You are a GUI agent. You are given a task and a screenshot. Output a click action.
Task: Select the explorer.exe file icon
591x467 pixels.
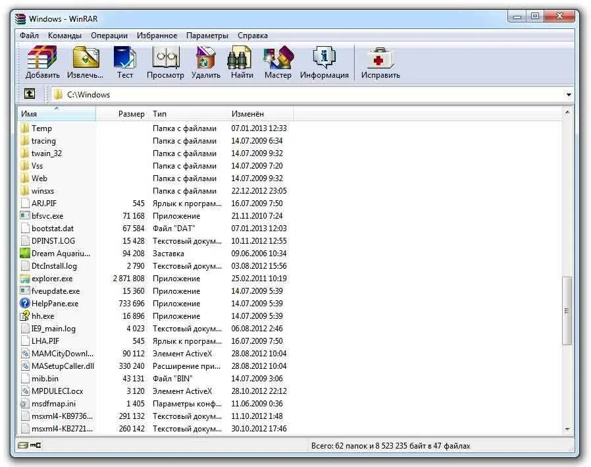(25, 279)
